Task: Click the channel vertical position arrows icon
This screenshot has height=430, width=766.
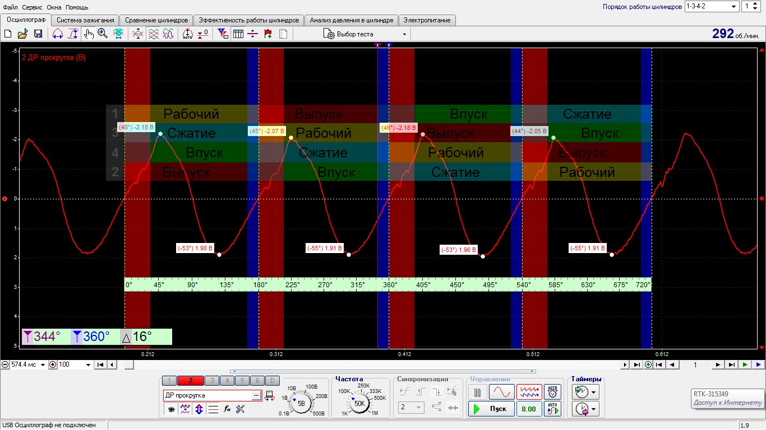Action: point(199,409)
